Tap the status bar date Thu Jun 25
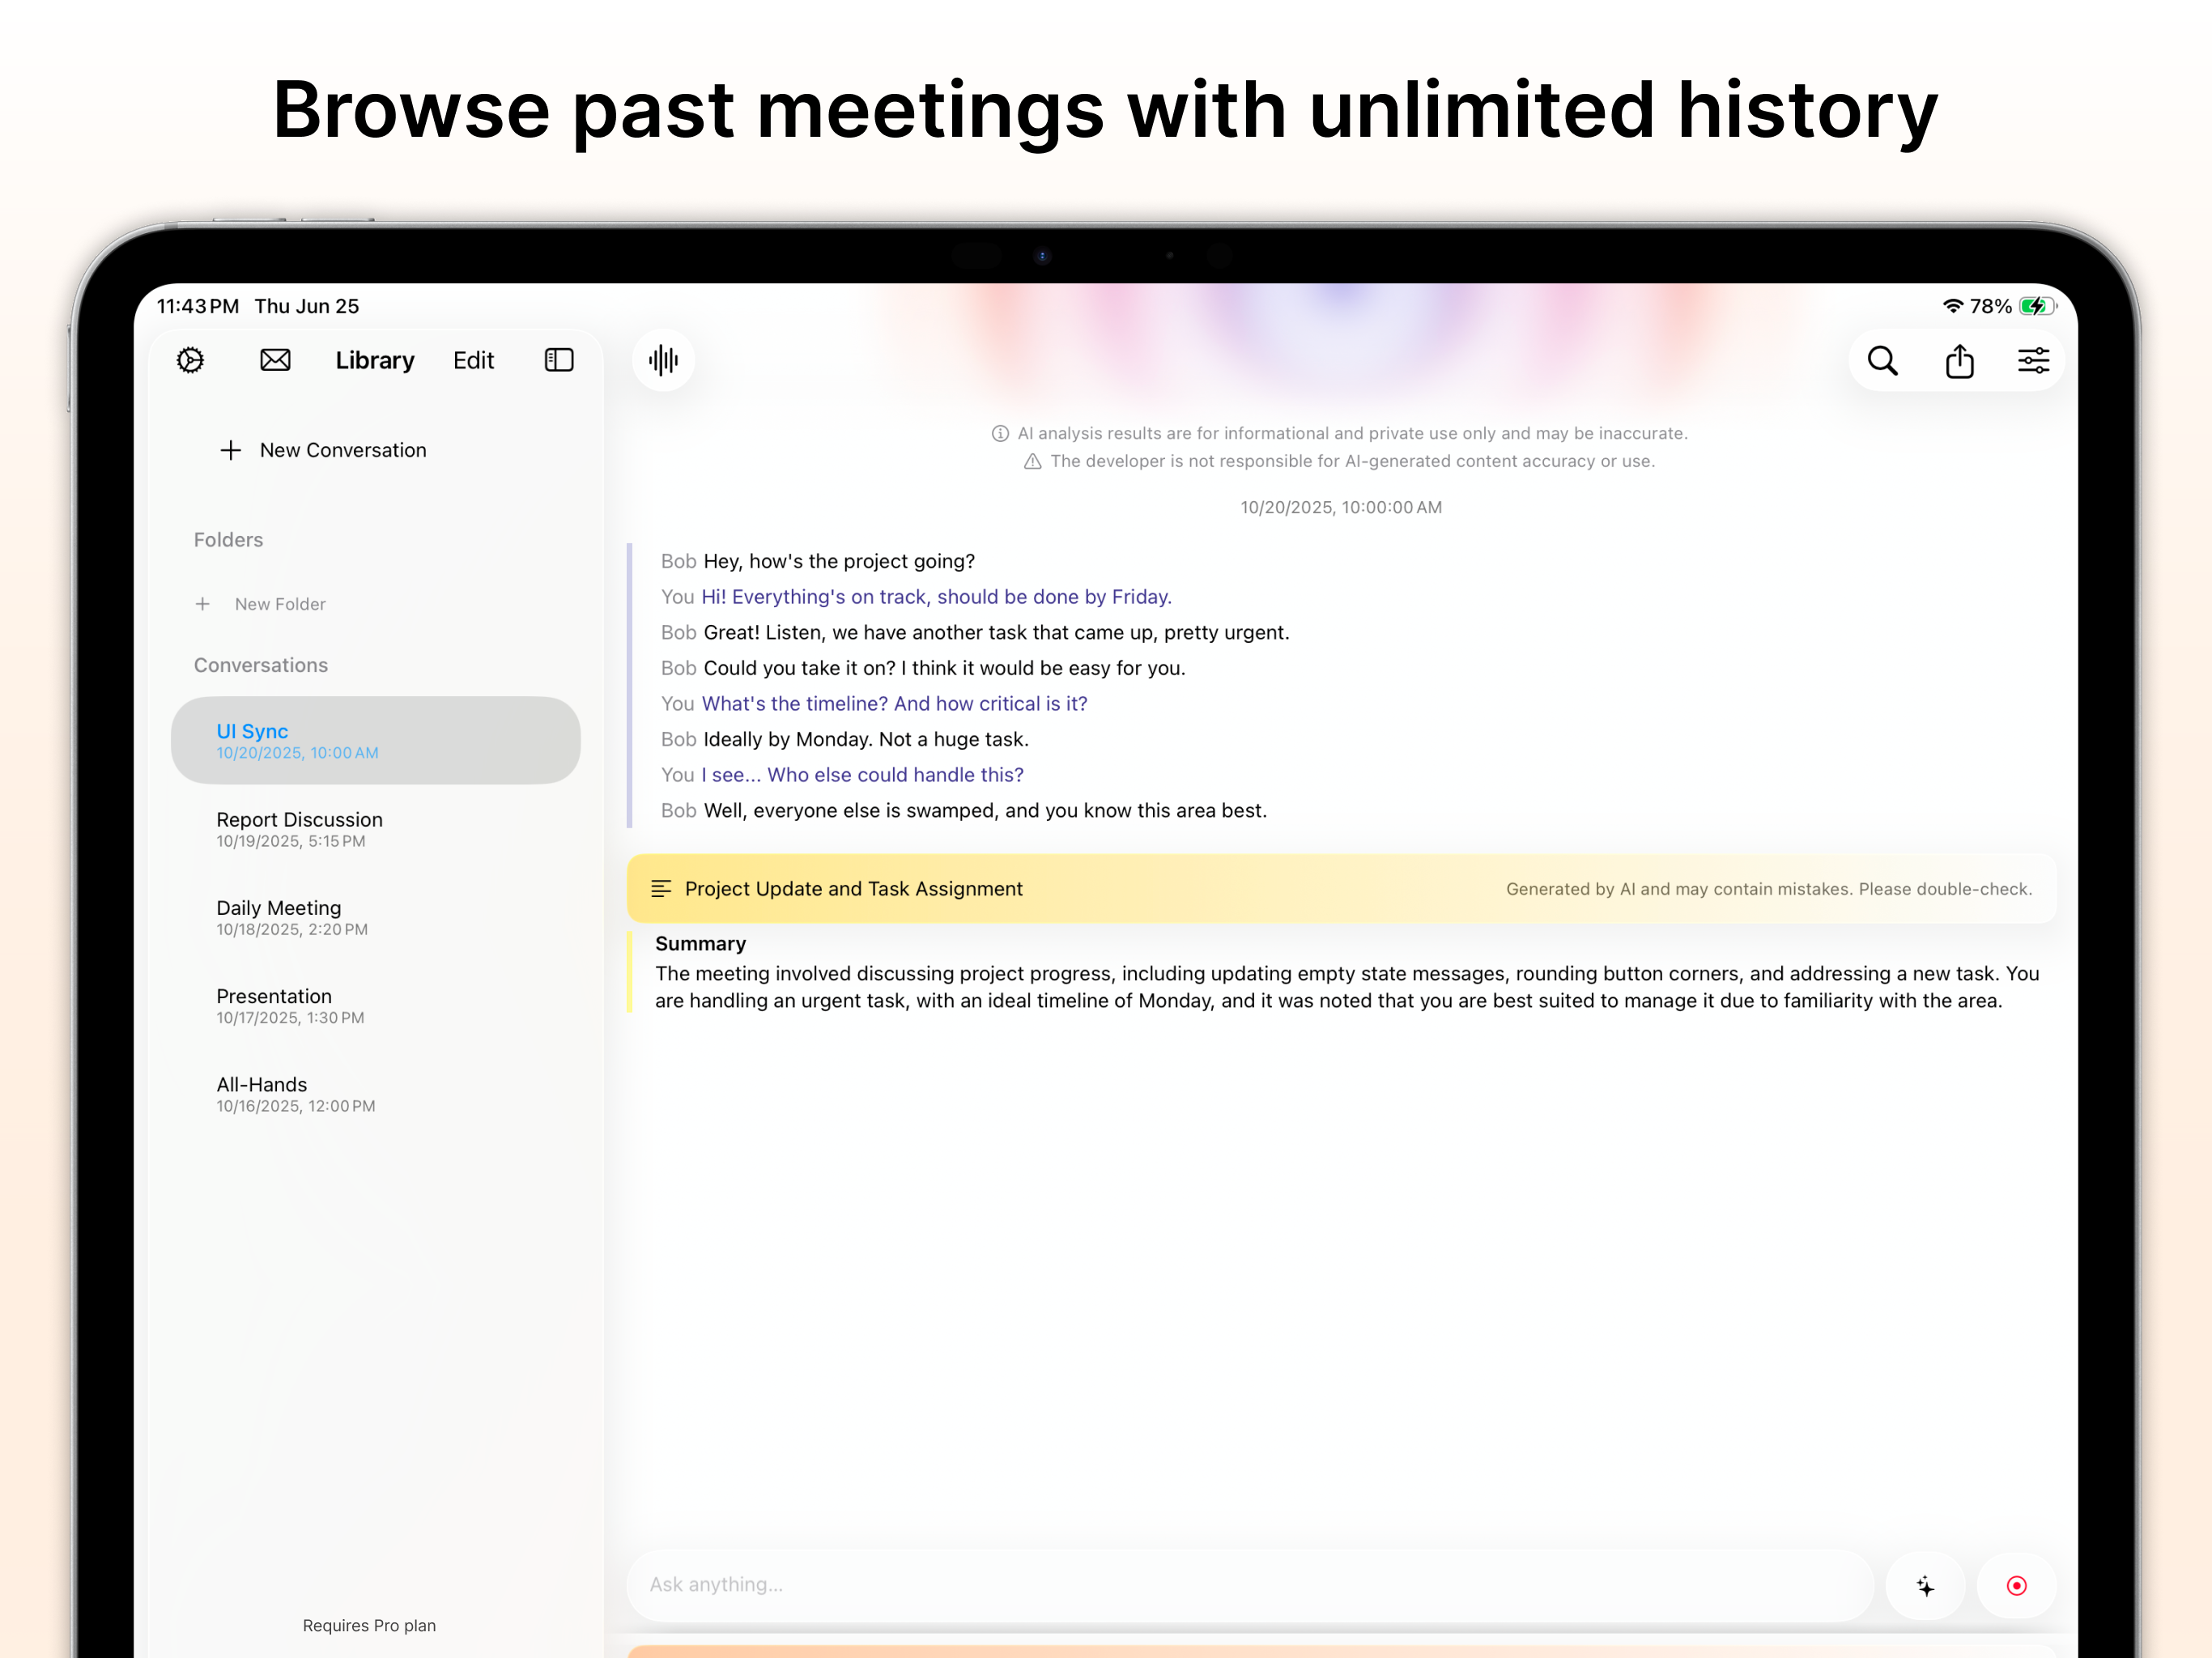 pos(307,306)
